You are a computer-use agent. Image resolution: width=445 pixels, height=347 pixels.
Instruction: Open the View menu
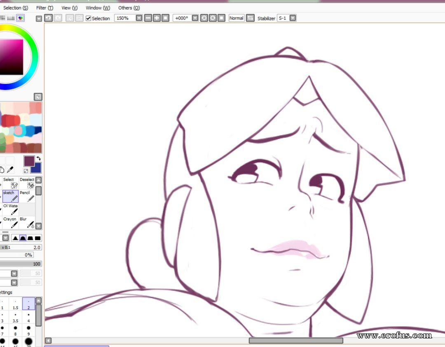point(70,8)
